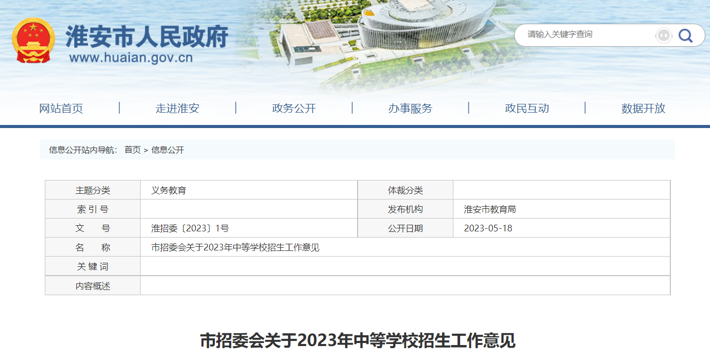Select the 政民互动 navigation item

[527, 108]
